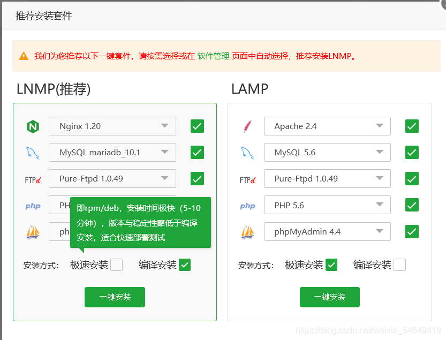
Task: Open the Nginx 1.20 version dropdown
Action: [112, 126]
